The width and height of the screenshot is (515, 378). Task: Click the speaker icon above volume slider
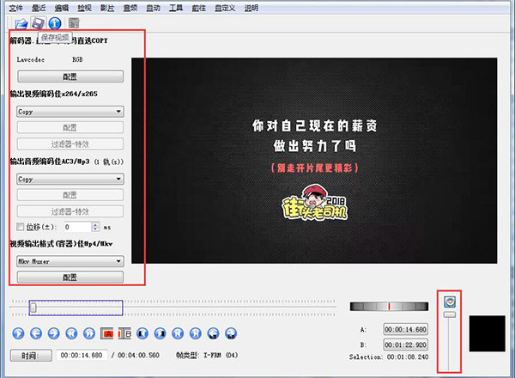pos(450,302)
